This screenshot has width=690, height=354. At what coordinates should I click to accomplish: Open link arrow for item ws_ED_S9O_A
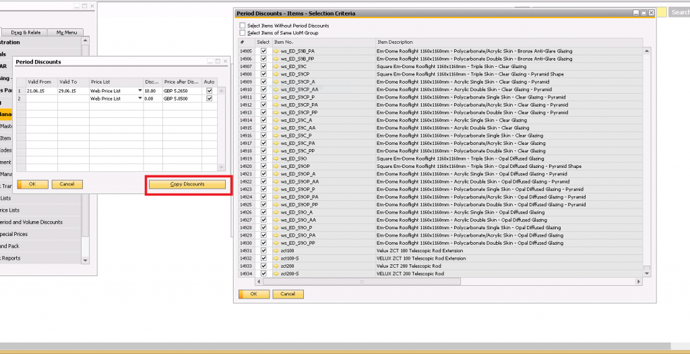coord(276,212)
